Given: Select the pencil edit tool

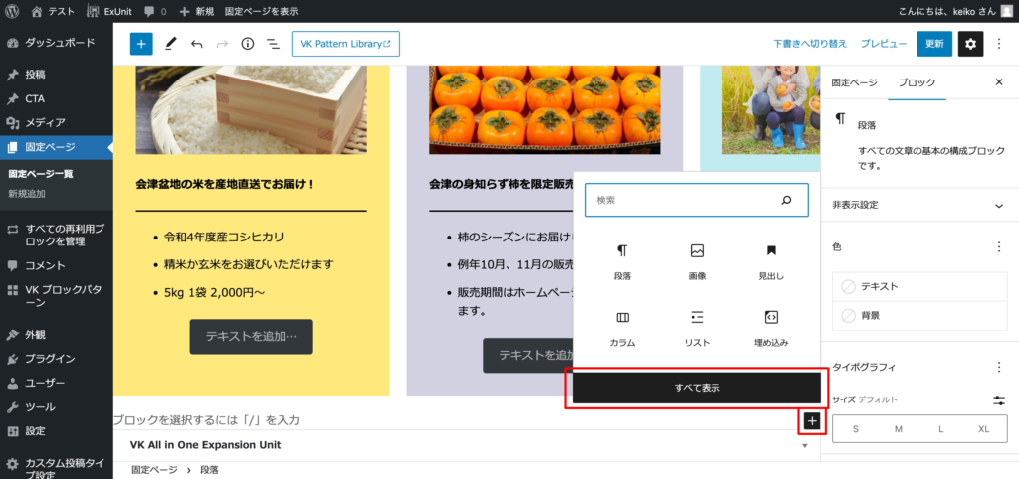Looking at the screenshot, I should point(171,44).
